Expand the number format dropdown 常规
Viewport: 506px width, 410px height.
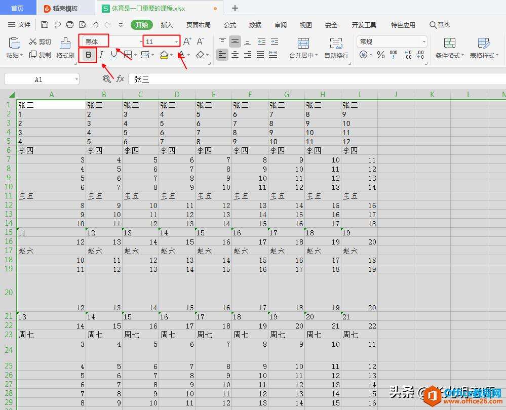pyautogui.click(x=423, y=42)
